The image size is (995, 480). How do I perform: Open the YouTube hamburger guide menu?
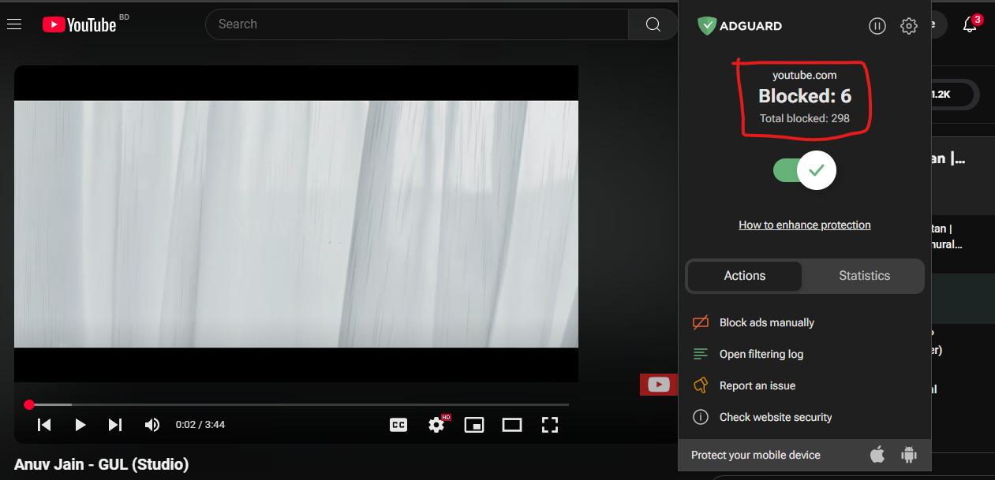tap(13, 24)
